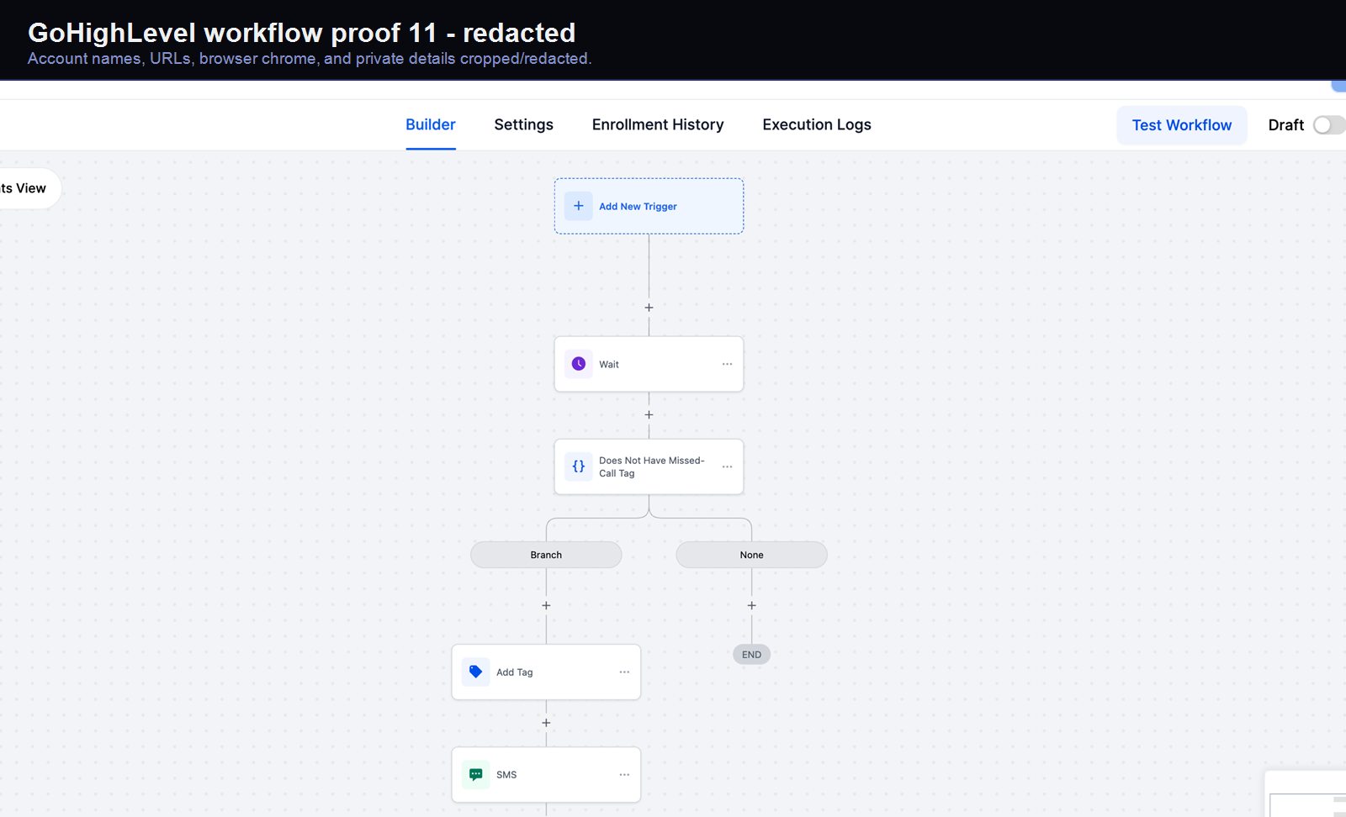Click the Add New Trigger box
1346x817 pixels.
[649, 206]
